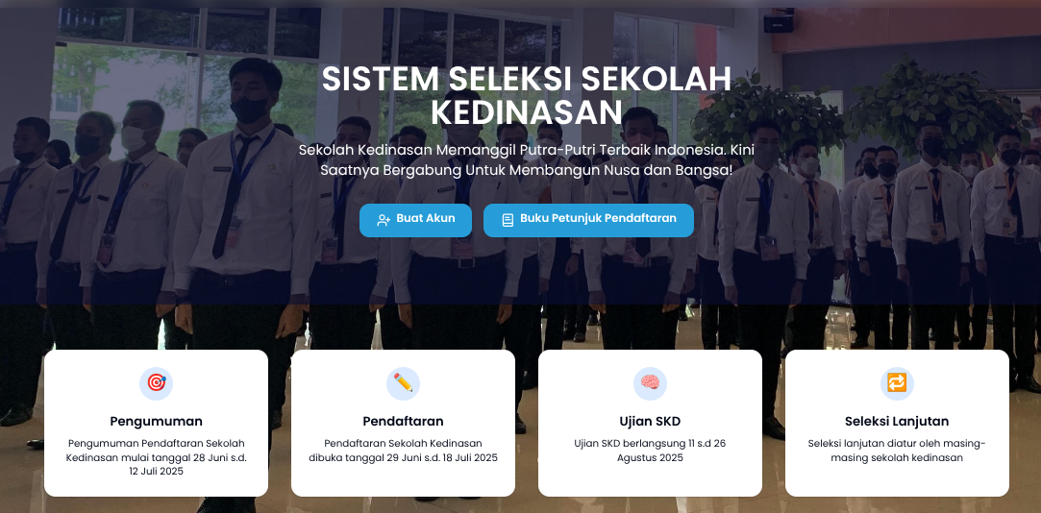Click the book icon beside Buku Petunjuk
The image size is (1041, 513).
point(508,220)
